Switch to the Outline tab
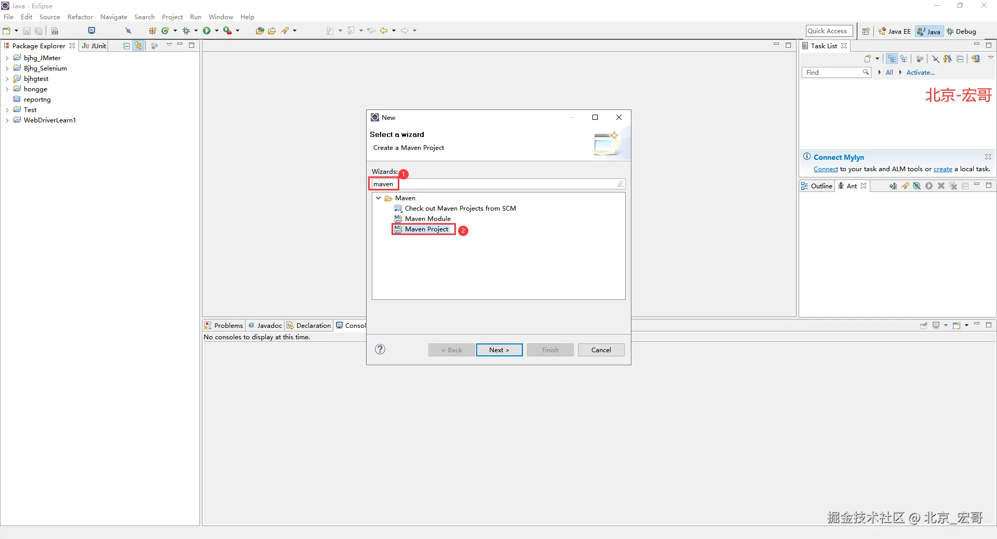Image resolution: width=997 pixels, height=539 pixels. (x=817, y=186)
